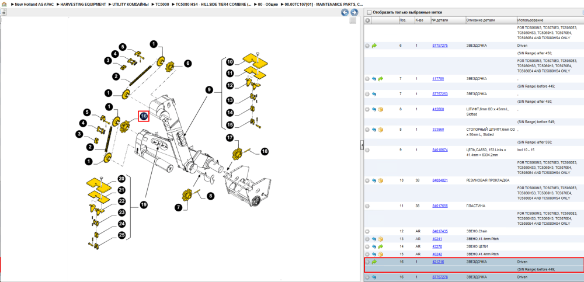The width and height of the screenshot is (584, 282).
Task: Select callout 8 on the diagram
Action: pos(211,196)
